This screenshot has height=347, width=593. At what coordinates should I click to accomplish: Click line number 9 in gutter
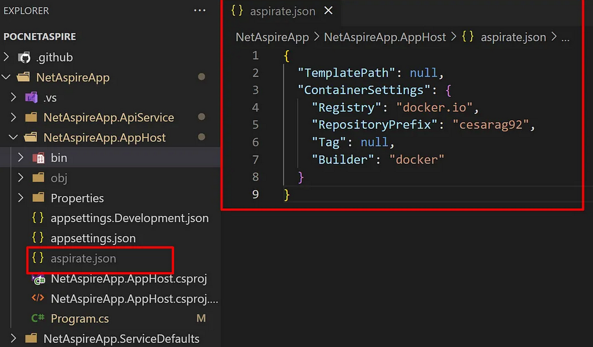click(256, 194)
